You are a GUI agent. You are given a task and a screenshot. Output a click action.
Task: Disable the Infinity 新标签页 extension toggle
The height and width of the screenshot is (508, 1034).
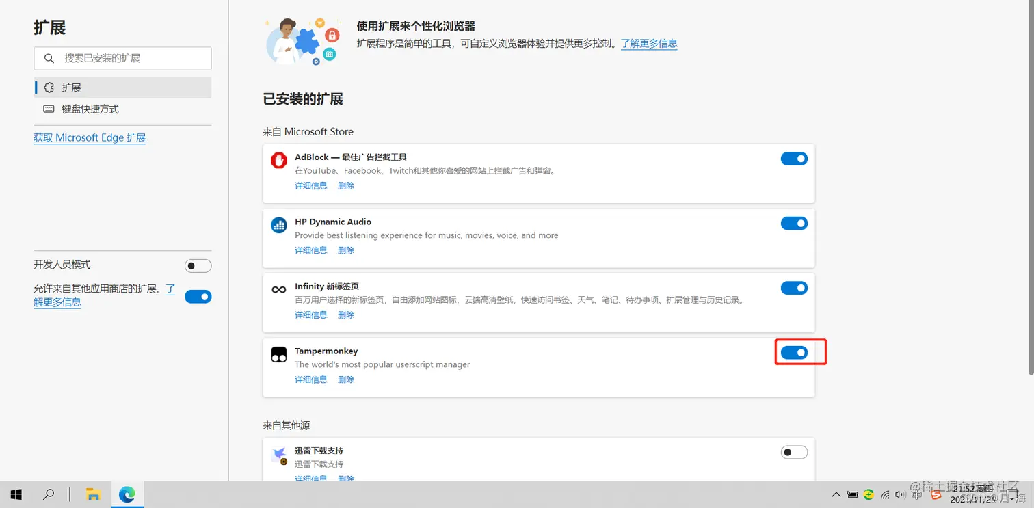point(794,288)
